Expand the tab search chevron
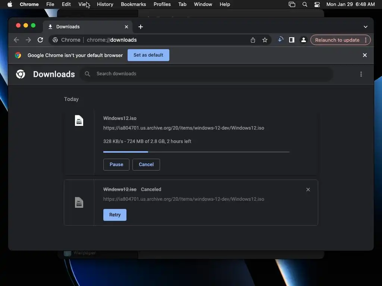This screenshot has width=382, height=286. [366, 27]
